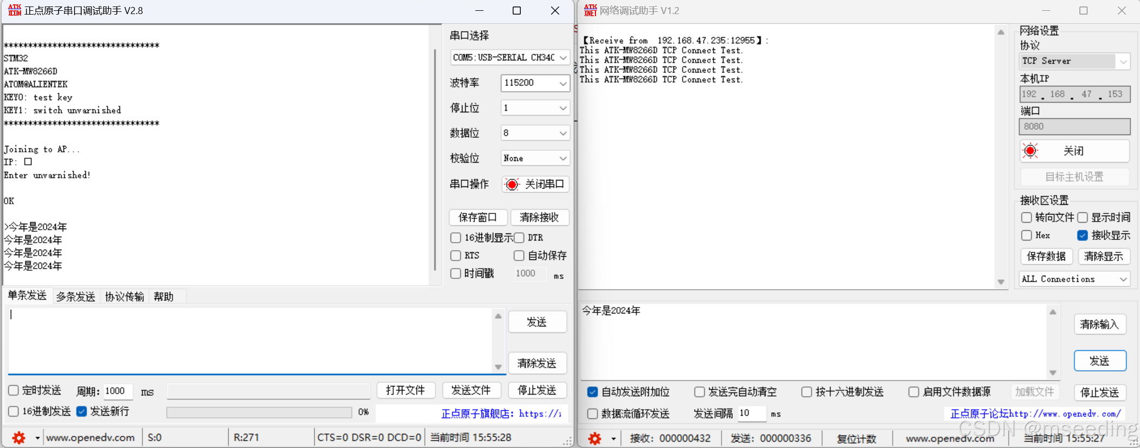The height and width of the screenshot is (448, 1140).
Task: Toggle 16进制发送 checkbox
Action: (14, 411)
